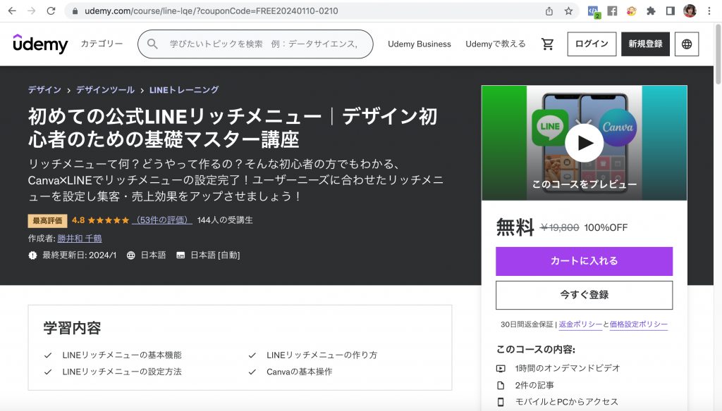This screenshot has width=722, height=411.
Task: Click the 4.8 rating number
Action: 78,220
